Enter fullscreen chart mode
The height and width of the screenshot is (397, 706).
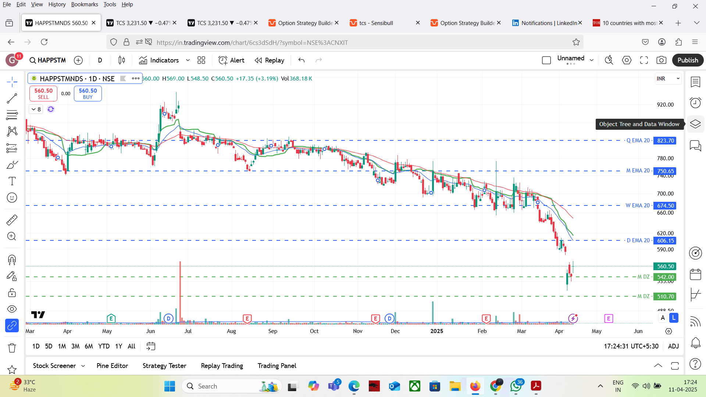pos(644,60)
